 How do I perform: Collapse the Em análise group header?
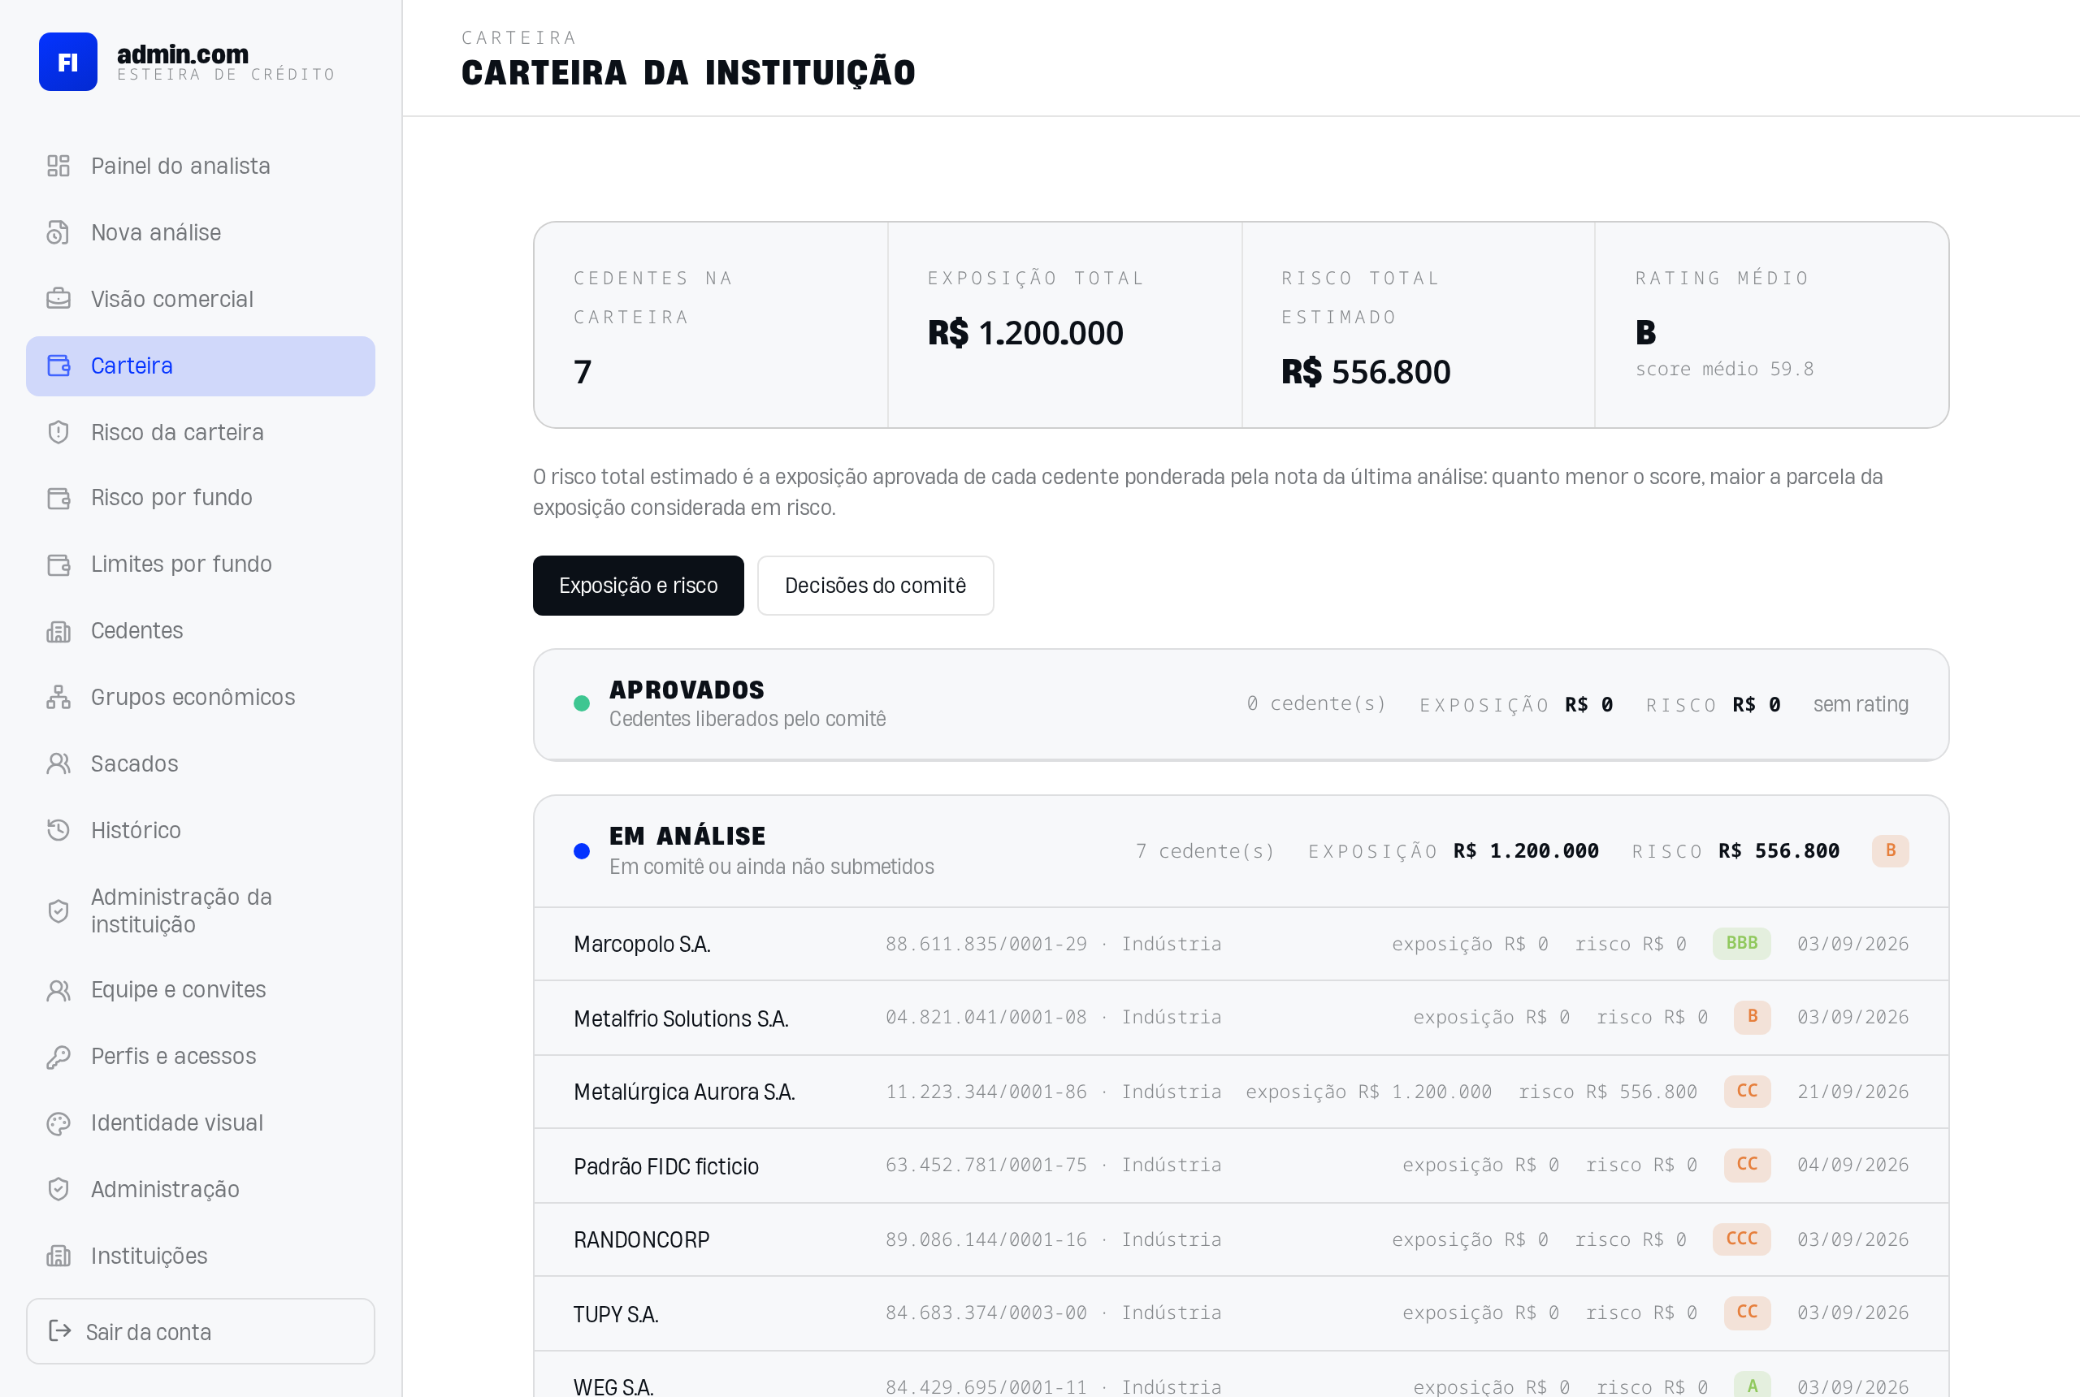[1241, 852]
